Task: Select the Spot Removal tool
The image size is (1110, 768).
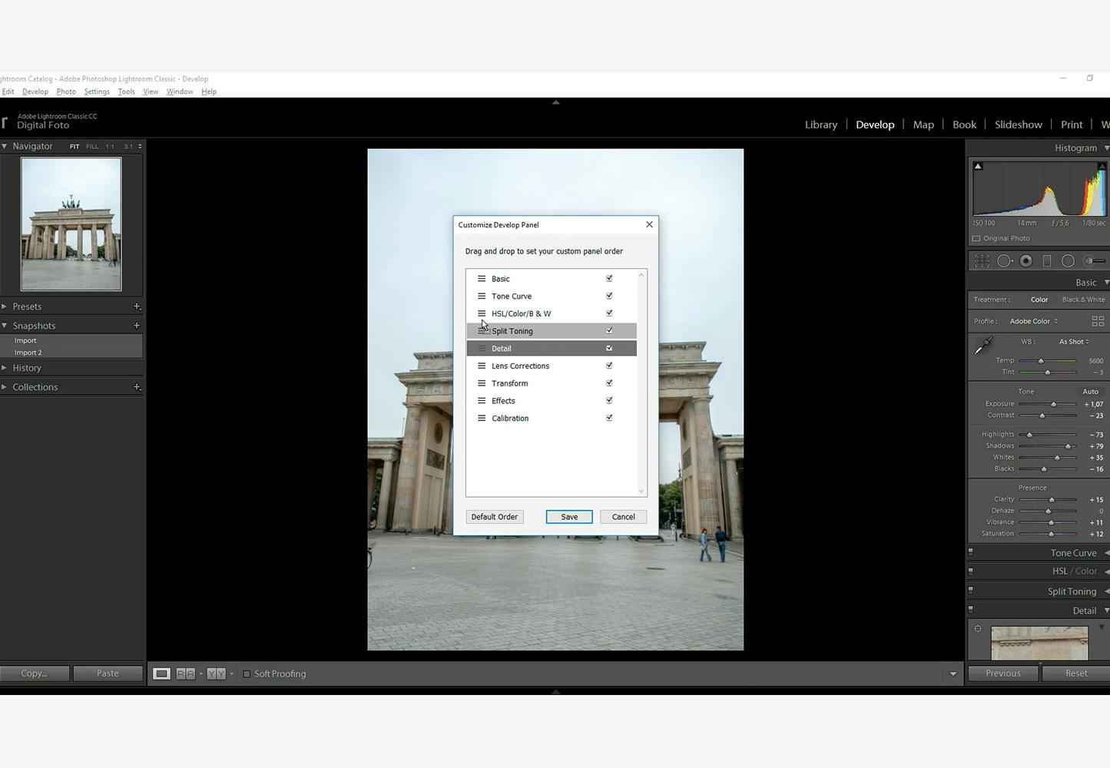Action: tap(1004, 261)
